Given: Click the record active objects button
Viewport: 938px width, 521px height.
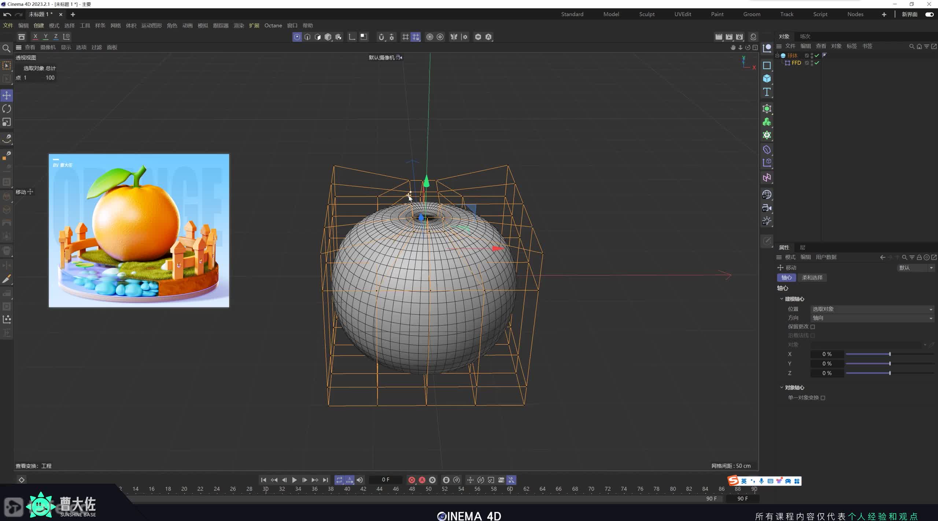Looking at the screenshot, I should click(x=411, y=480).
